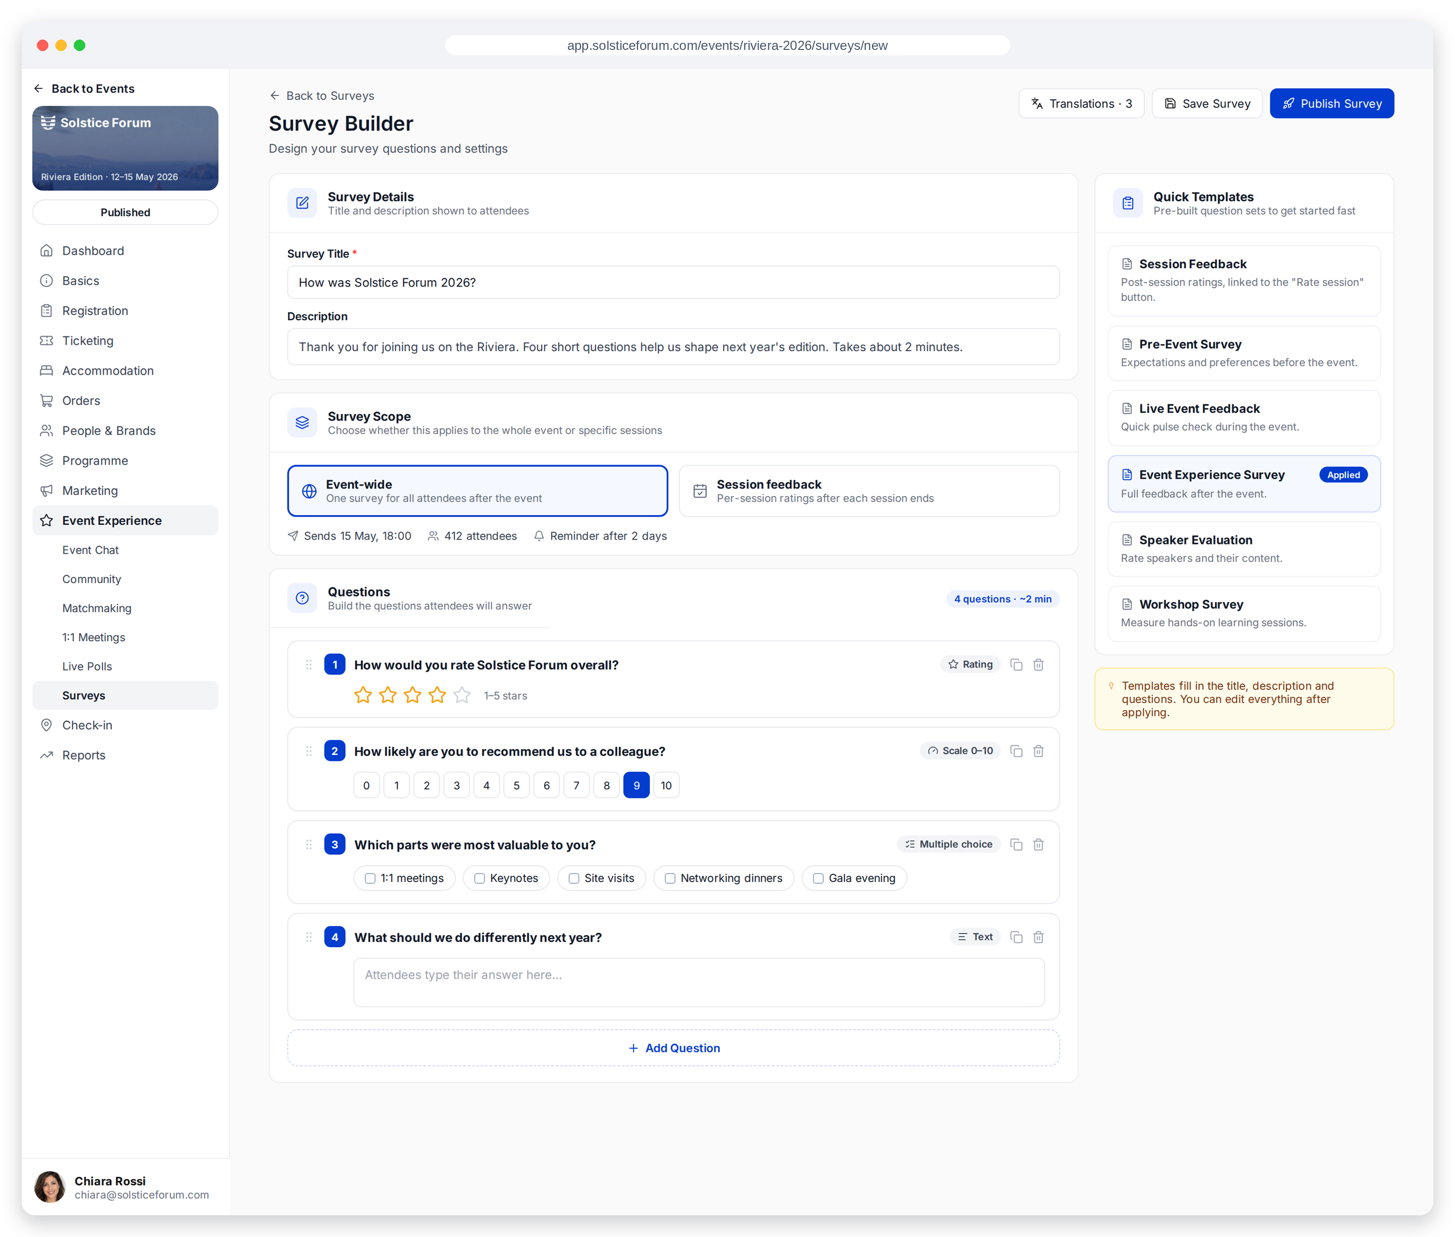Delete question 1 using the trash icon
Screen dimensions: 1455x1237
(1038, 664)
